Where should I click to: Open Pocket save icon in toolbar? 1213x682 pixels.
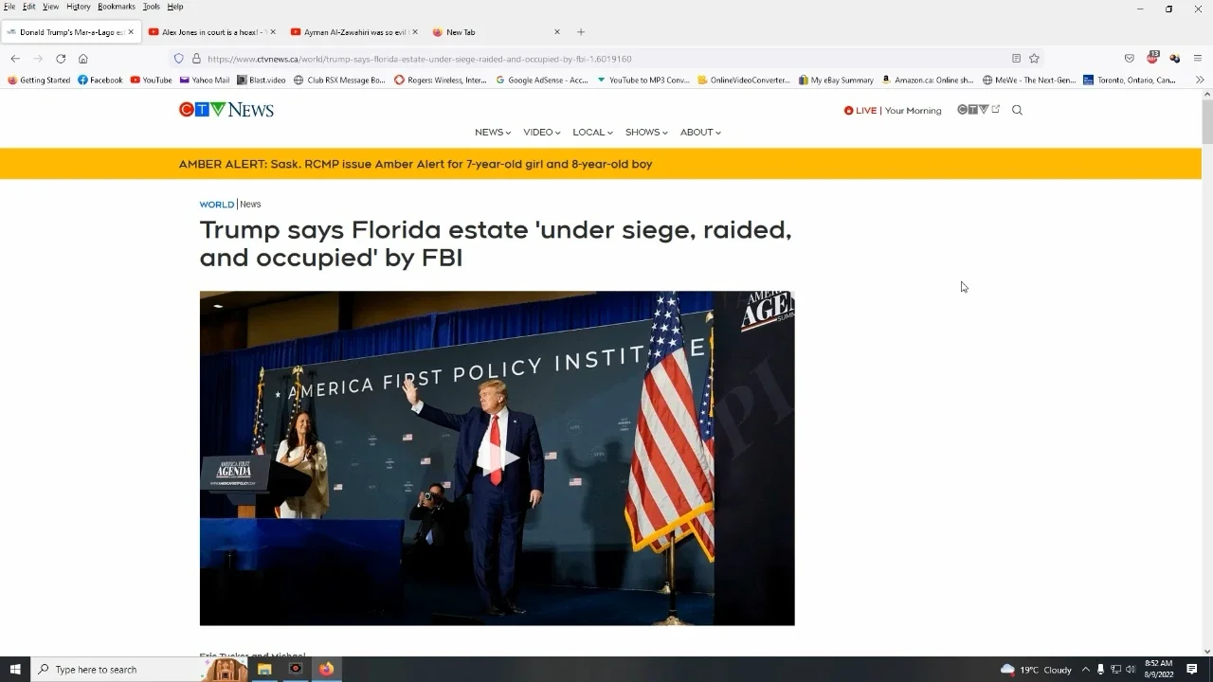[1130, 59]
